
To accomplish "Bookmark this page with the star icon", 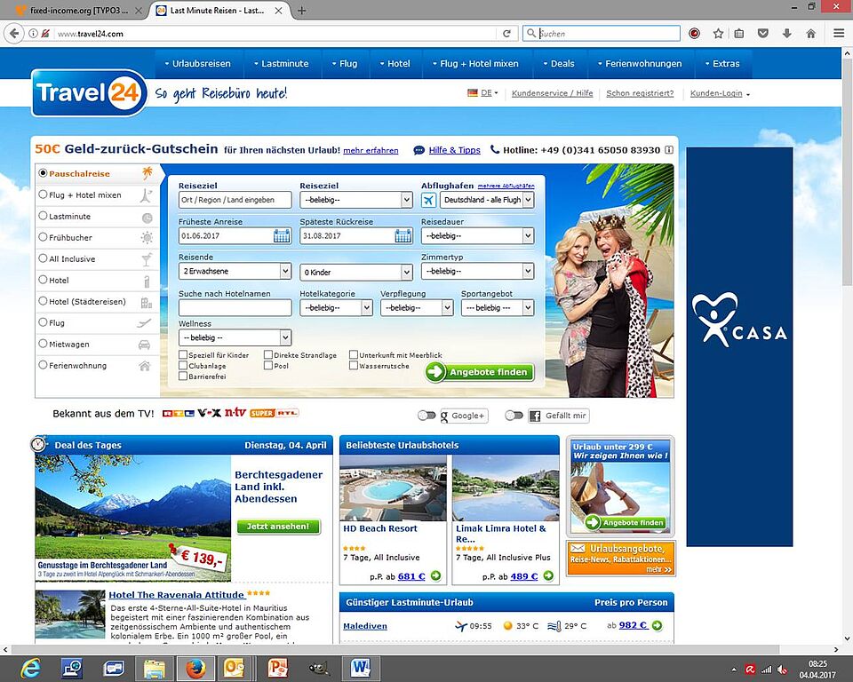I will pyautogui.click(x=718, y=34).
